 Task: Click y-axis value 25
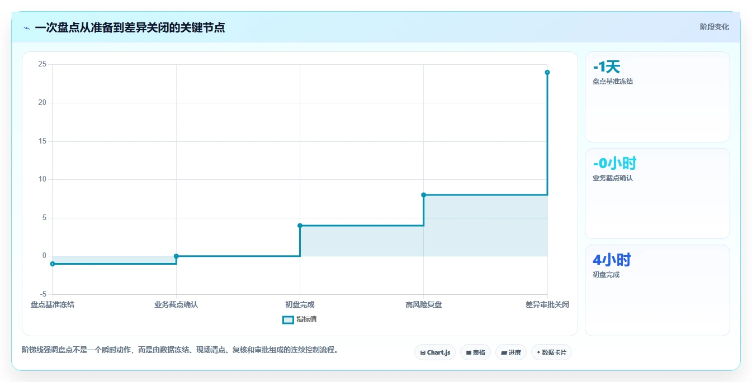coord(42,64)
